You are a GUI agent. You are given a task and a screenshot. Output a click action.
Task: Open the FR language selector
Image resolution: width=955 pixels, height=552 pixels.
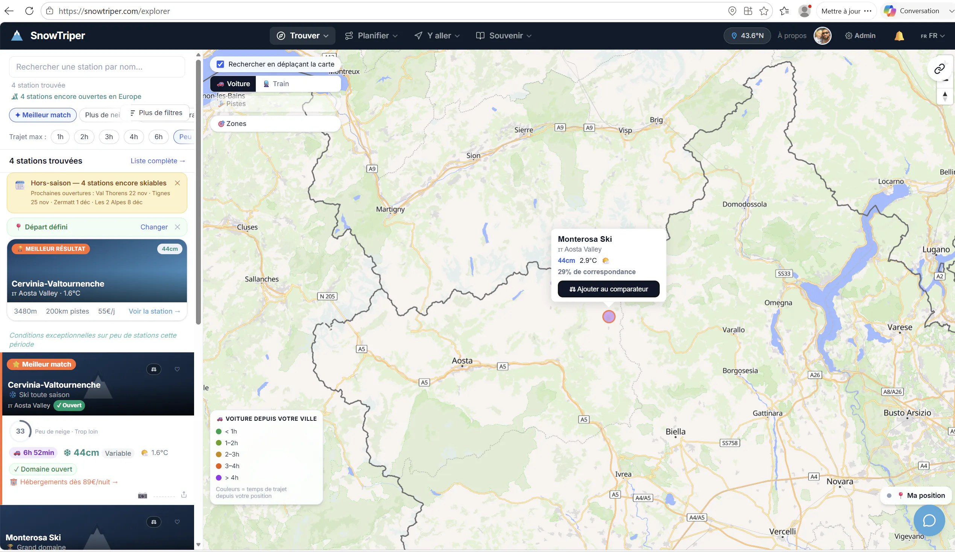pos(932,36)
